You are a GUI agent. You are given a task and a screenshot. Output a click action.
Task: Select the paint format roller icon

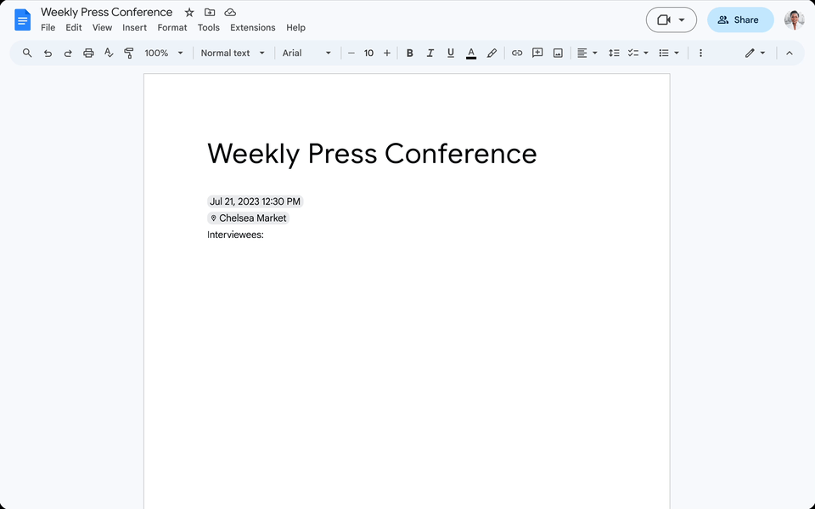coord(129,53)
